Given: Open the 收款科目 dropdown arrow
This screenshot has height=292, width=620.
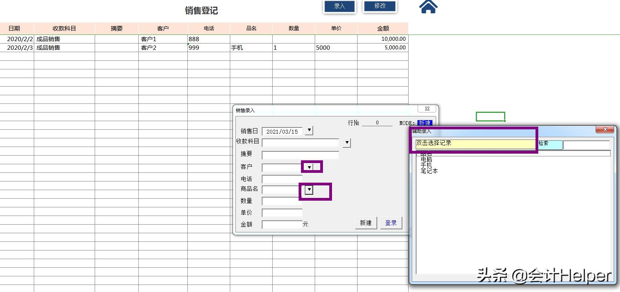Looking at the screenshot, I should [347, 143].
